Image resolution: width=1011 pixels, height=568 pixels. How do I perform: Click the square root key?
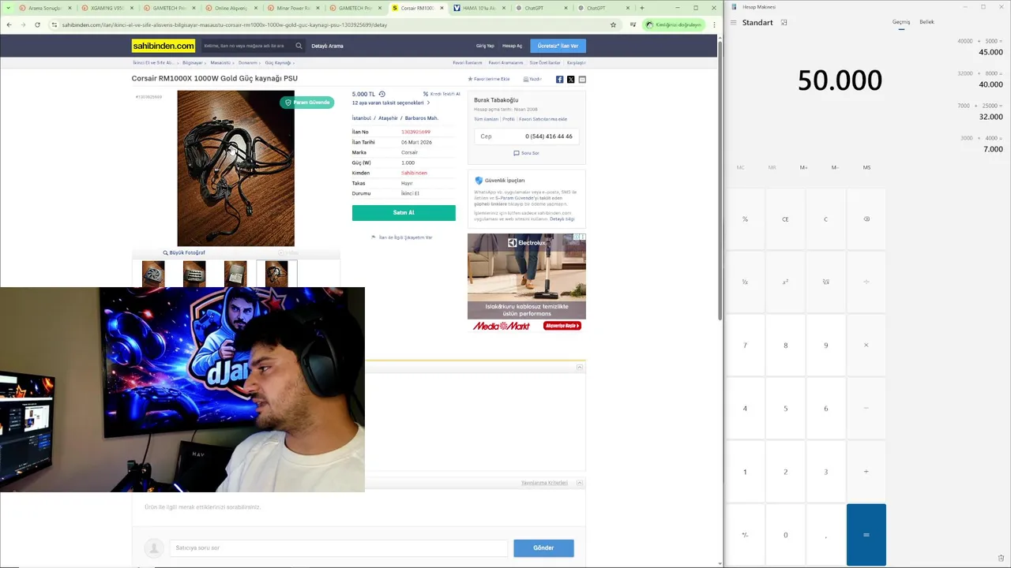[825, 282]
